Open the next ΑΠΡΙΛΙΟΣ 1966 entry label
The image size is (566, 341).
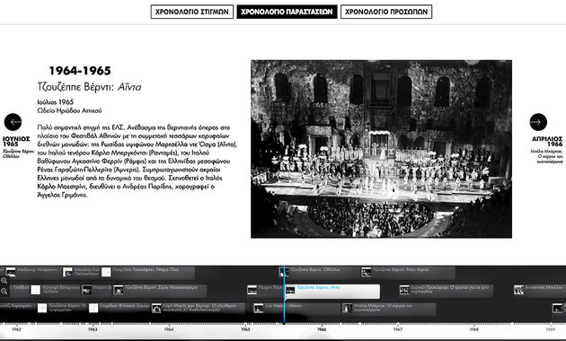tap(546, 149)
